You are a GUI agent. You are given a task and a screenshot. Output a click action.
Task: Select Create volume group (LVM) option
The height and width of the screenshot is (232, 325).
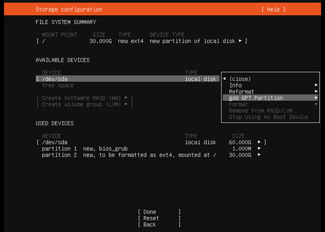(x=85, y=104)
